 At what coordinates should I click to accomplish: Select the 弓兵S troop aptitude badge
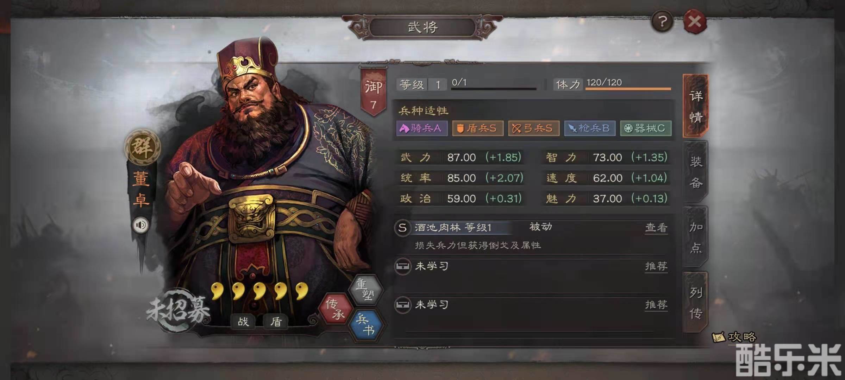[534, 128]
